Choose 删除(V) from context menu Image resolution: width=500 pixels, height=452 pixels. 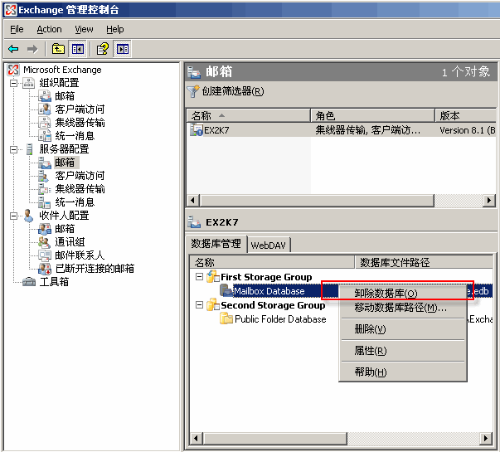pos(402,329)
